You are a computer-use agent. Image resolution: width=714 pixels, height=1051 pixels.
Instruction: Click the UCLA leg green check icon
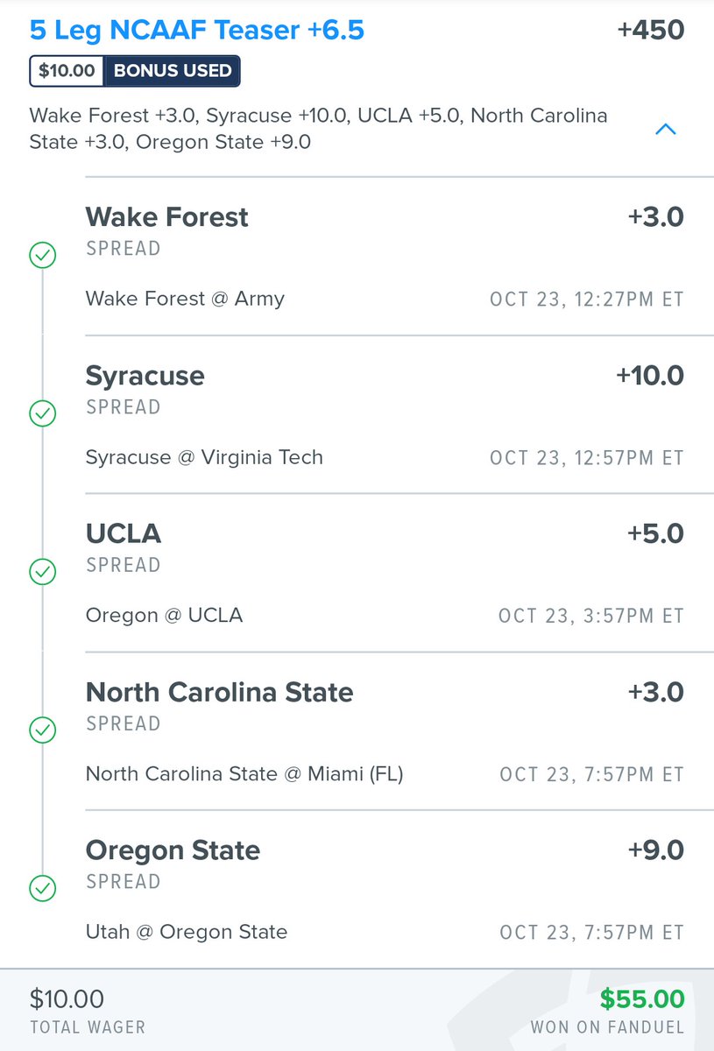click(42, 572)
